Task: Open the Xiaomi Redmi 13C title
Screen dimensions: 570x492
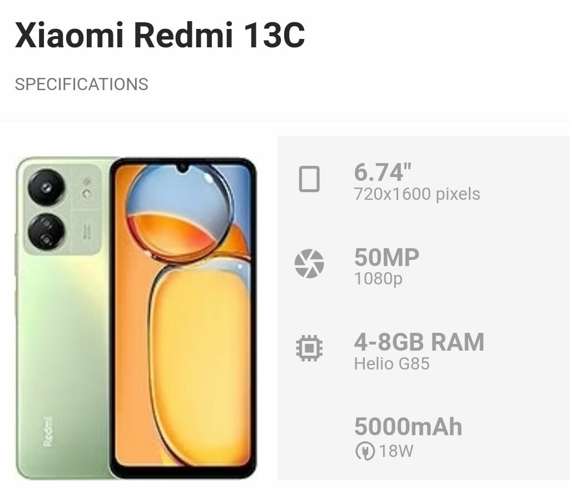Action: [160, 35]
